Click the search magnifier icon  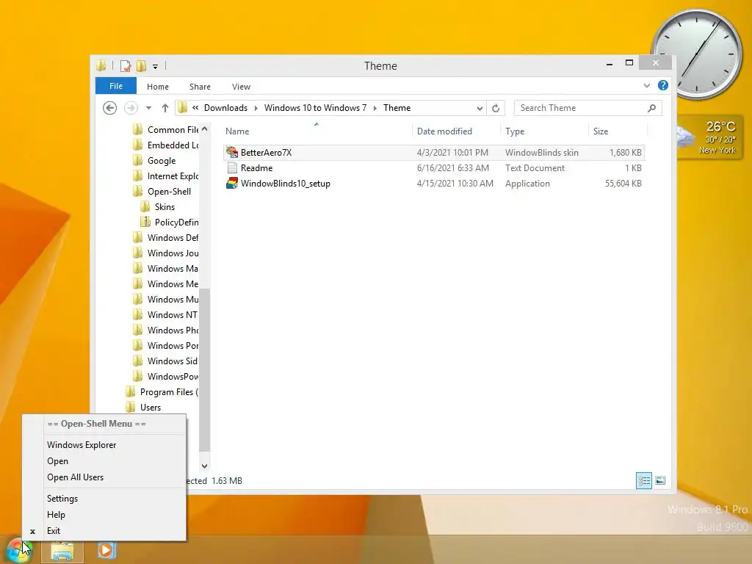651,108
